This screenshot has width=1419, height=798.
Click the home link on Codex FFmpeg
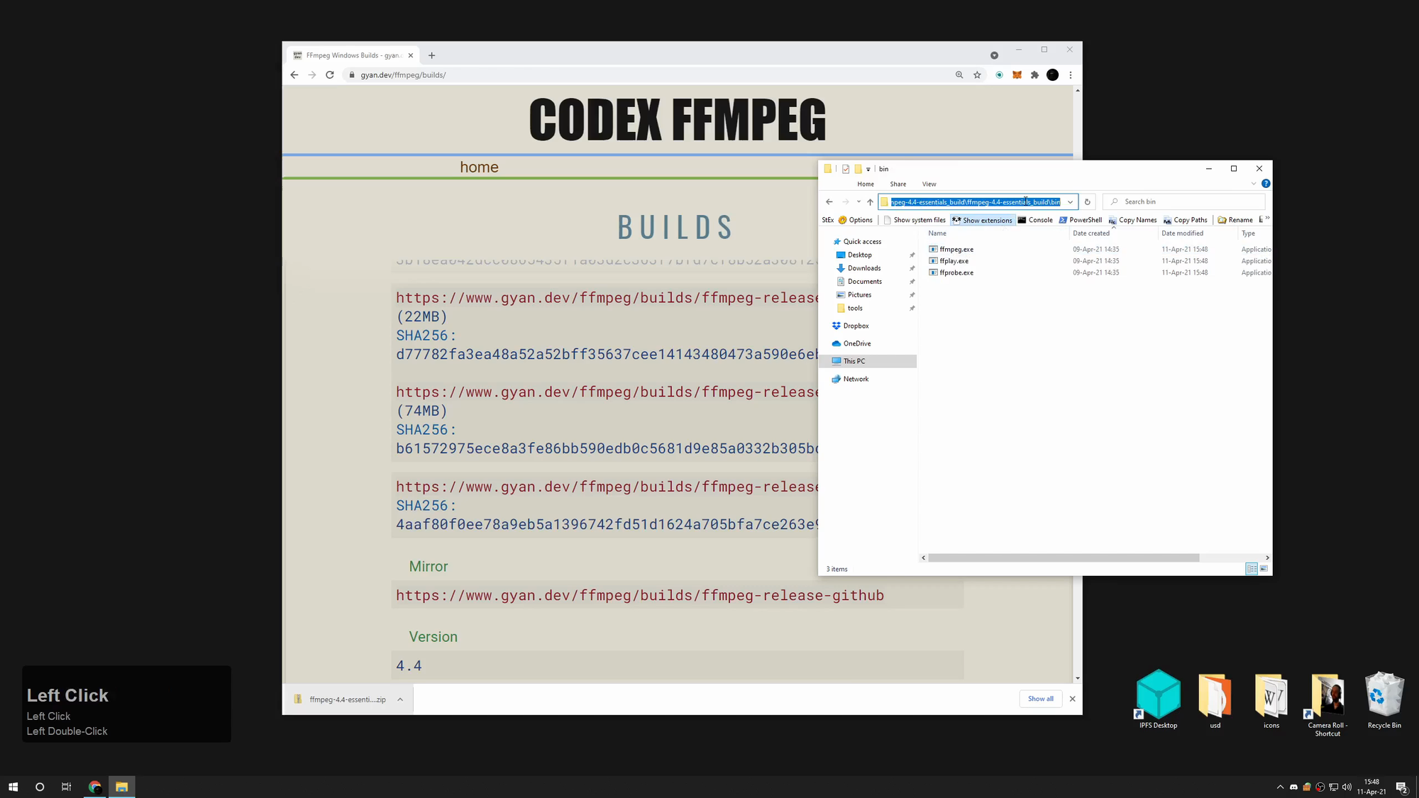click(x=479, y=167)
